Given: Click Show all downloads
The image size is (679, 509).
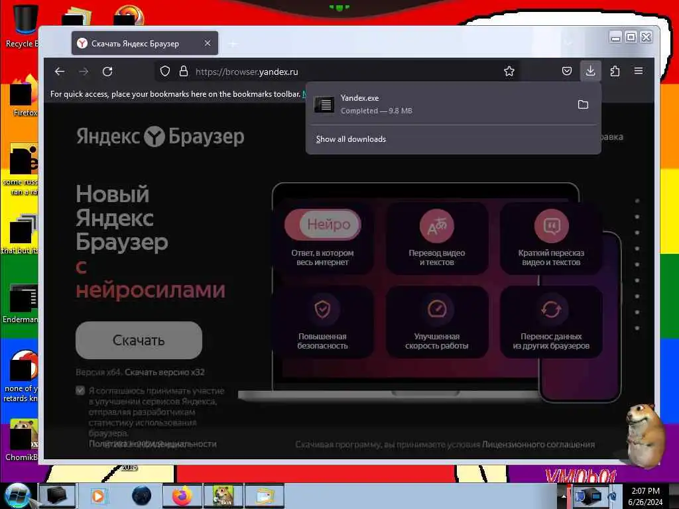Looking at the screenshot, I should 351,139.
